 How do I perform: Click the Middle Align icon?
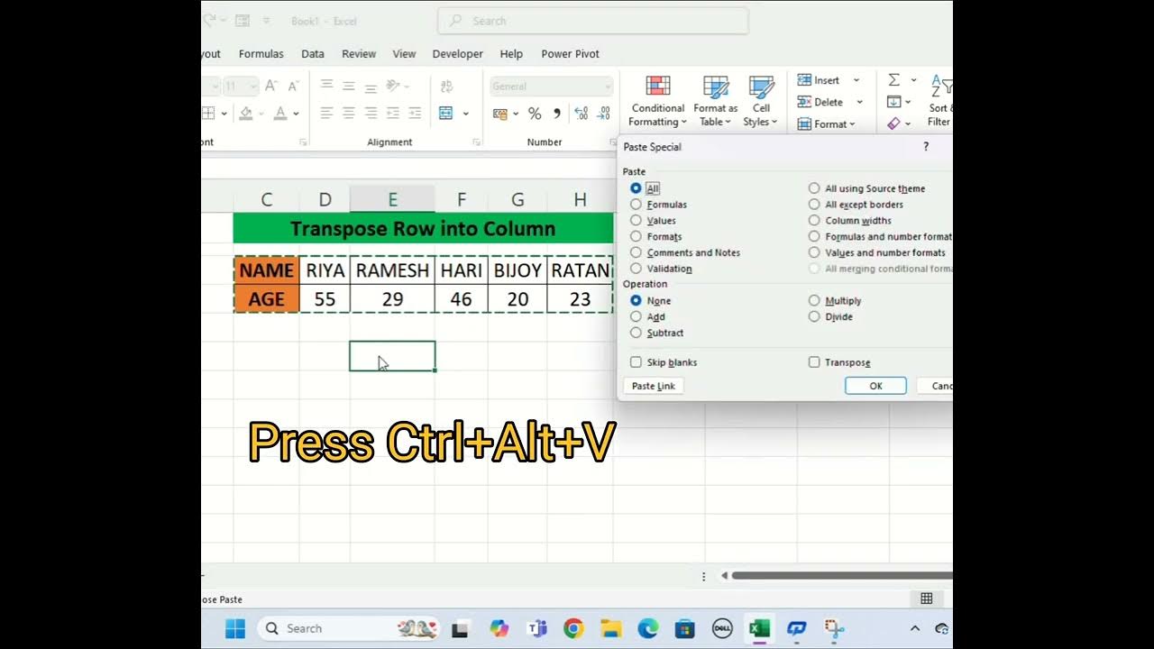[x=348, y=85]
